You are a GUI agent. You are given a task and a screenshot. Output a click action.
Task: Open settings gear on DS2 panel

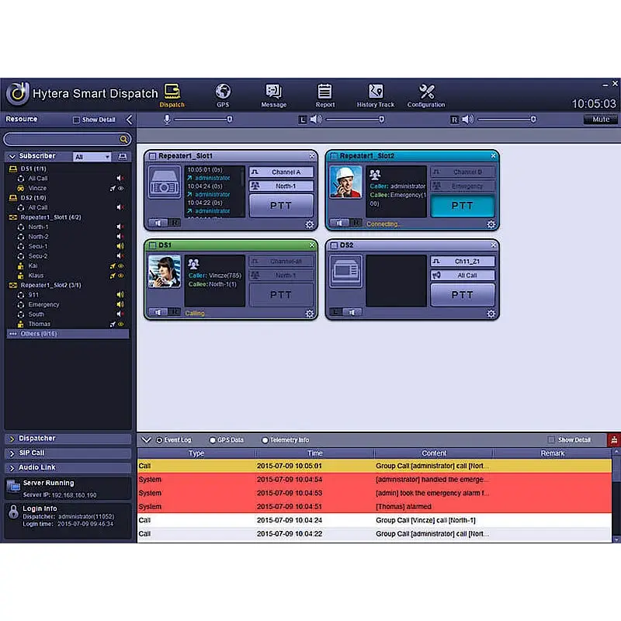[x=491, y=313]
